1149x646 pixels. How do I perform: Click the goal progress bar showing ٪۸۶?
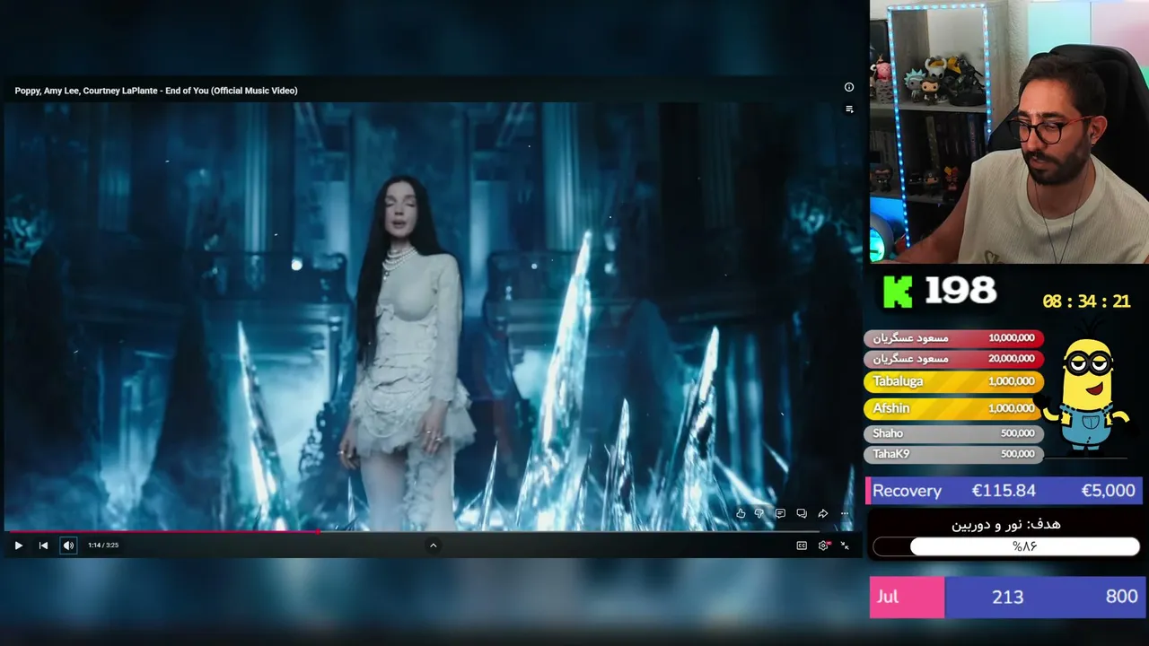tap(1006, 546)
